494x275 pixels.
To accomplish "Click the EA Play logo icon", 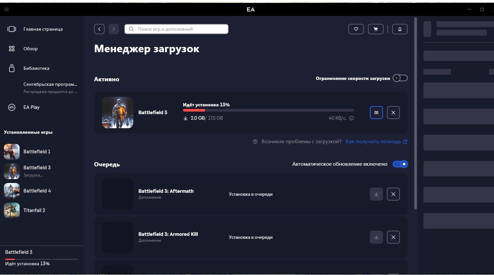I will point(12,107).
